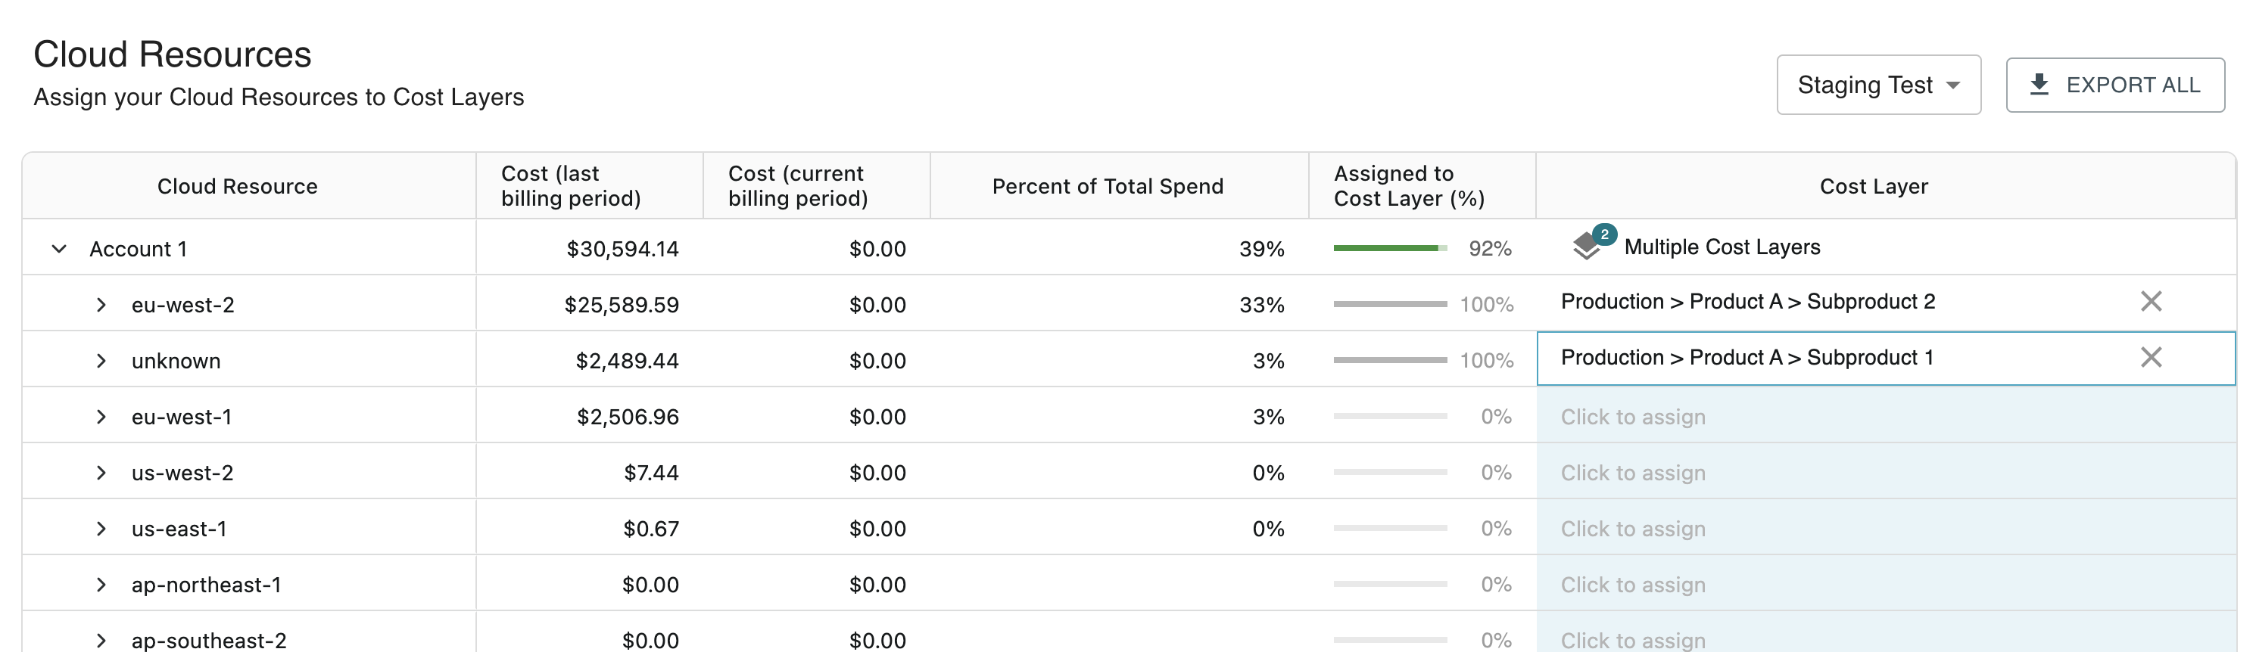
Task: Expand the eu-west-1 region row
Action: [x=101, y=418]
